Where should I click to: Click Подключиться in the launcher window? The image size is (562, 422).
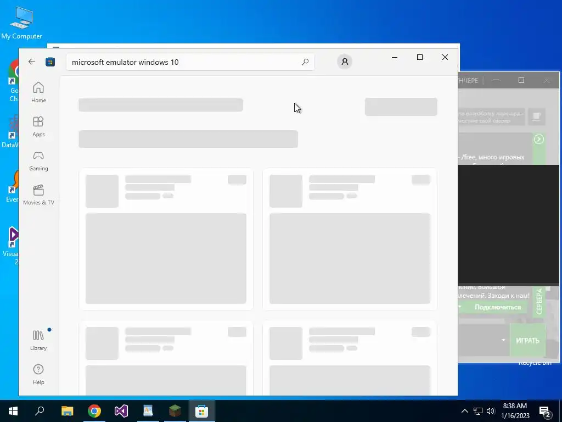coord(497,307)
